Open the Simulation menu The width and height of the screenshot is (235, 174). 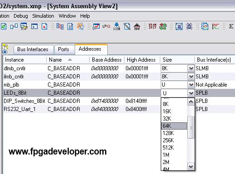tap(43, 16)
